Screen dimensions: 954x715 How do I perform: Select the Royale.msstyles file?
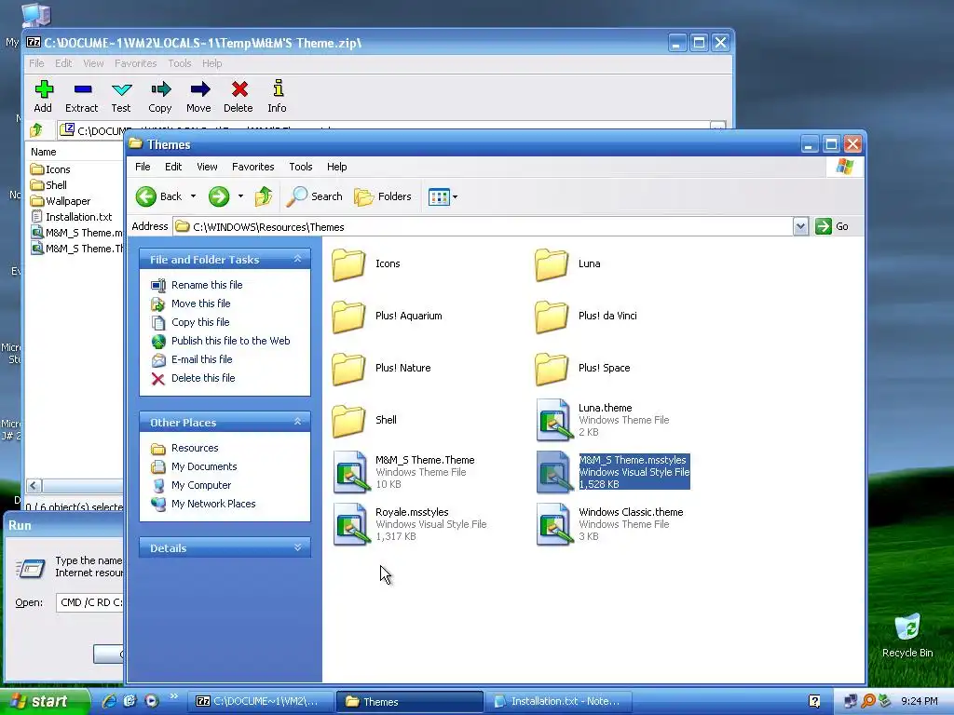tap(410, 524)
